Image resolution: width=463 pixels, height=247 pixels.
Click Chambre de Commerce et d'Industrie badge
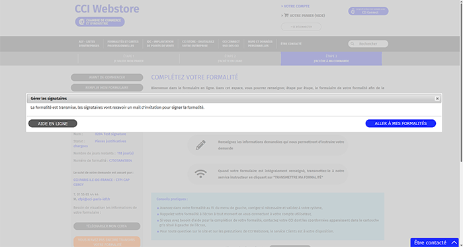coord(100,22)
